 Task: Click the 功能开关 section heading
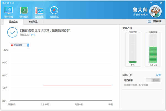point(127,75)
